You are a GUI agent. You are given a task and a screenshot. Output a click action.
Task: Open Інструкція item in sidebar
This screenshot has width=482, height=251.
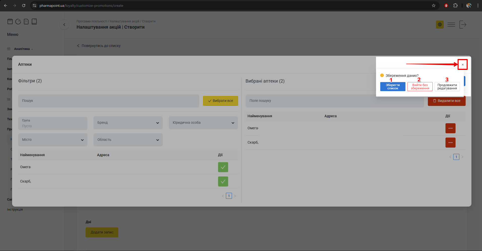tap(15, 210)
